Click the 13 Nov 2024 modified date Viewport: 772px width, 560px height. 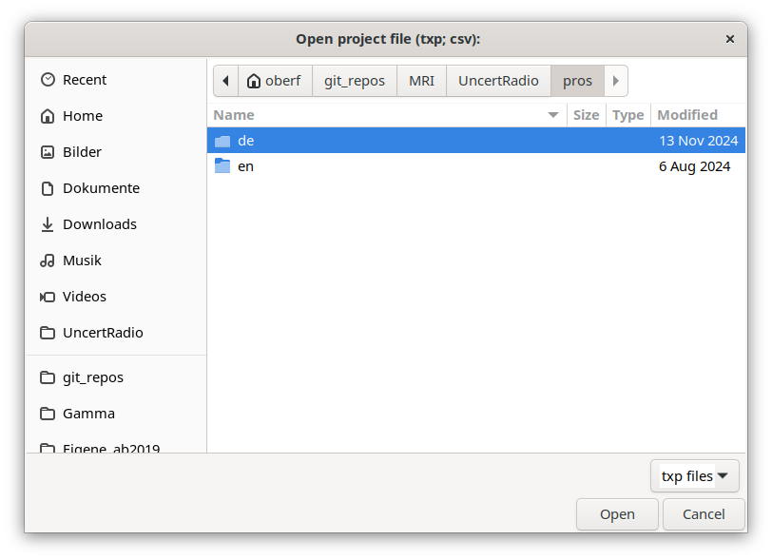click(x=699, y=141)
